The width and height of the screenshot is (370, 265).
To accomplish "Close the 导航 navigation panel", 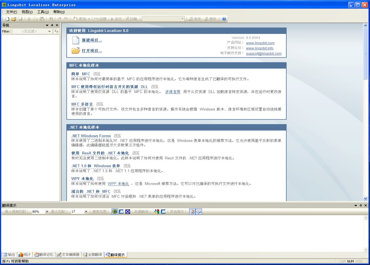I will [57, 25].
